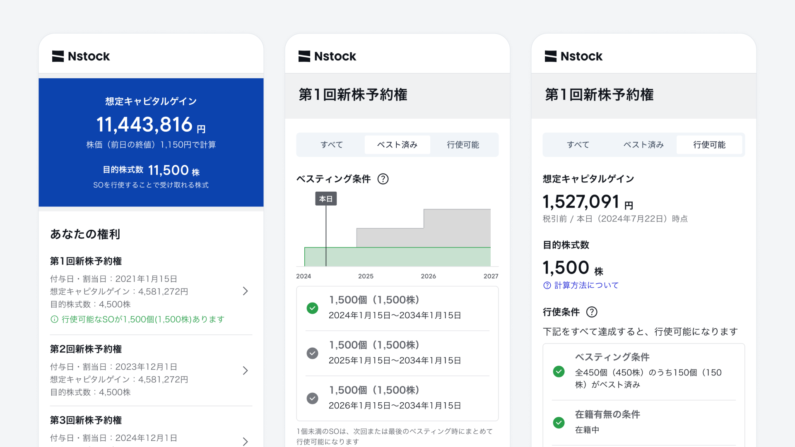Click green check beside 在籍有無の条件
This screenshot has height=447, width=795.
point(559,423)
